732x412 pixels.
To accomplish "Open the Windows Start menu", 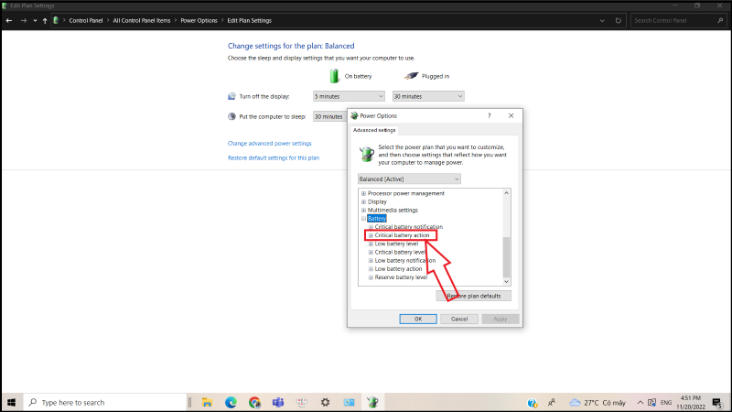I will pyautogui.click(x=12, y=402).
